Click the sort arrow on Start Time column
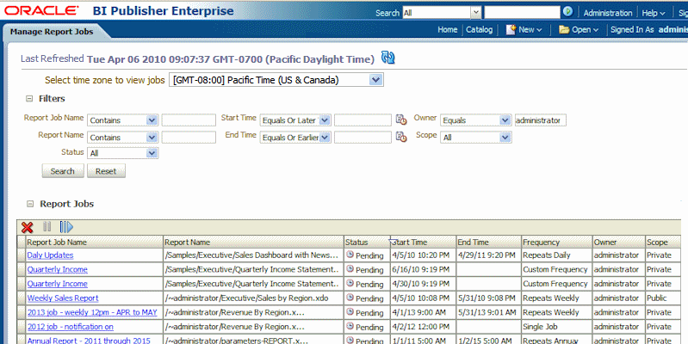The width and height of the screenshot is (688, 344). point(394,241)
